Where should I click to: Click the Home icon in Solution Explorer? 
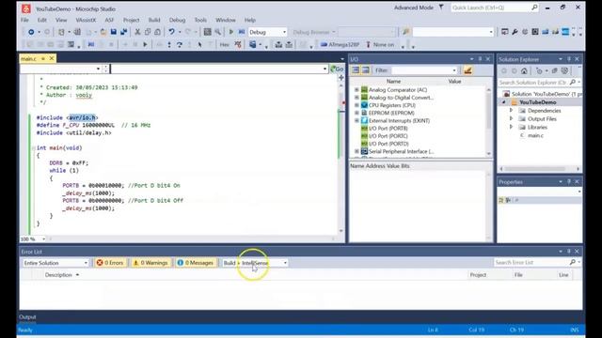tap(524, 71)
